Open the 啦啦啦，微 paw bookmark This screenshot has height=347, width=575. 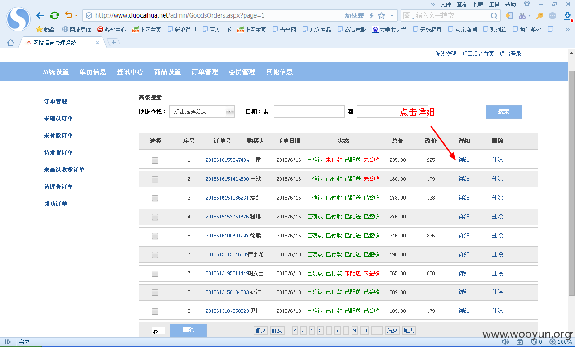389,30
